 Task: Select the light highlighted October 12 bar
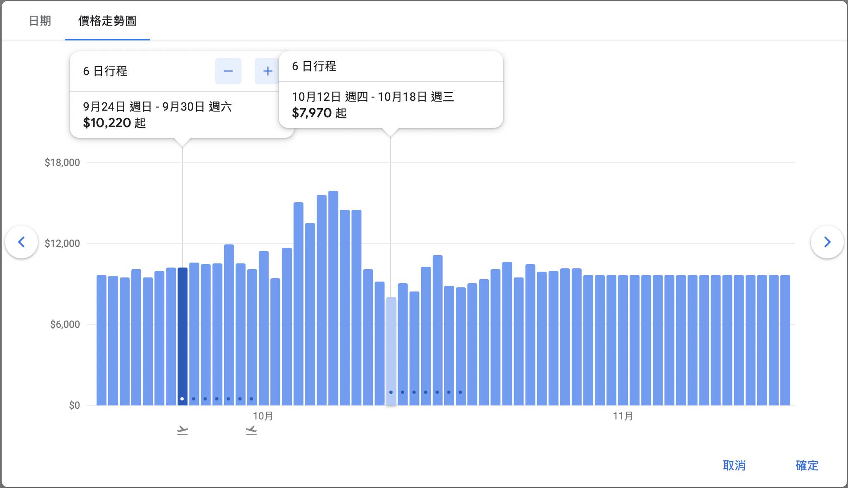click(x=391, y=351)
